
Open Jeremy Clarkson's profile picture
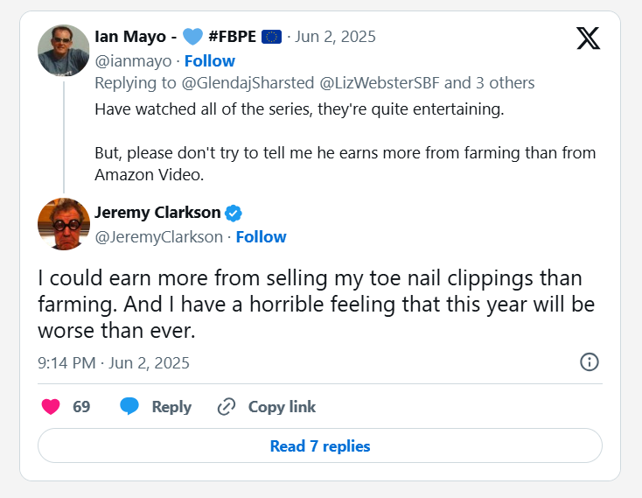click(64, 224)
